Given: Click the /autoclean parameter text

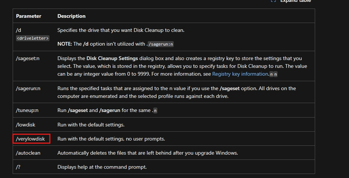Looking at the screenshot, I should [28, 153].
